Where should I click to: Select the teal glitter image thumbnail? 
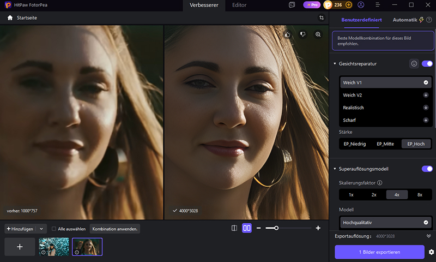click(x=53, y=247)
